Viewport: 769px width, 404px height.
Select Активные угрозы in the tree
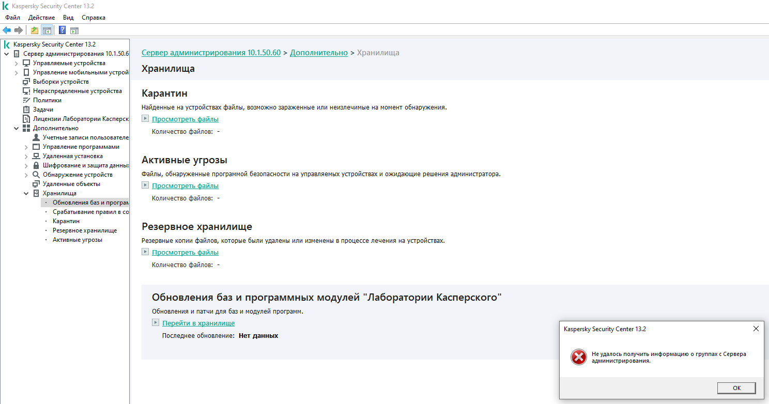(x=78, y=240)
